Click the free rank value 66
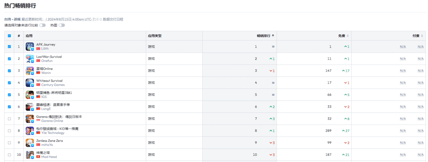The height and width of the screenshot is (162, 428). 329,95
